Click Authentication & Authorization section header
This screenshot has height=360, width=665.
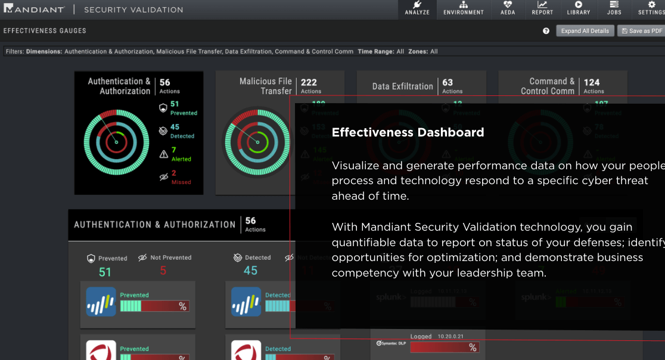154,225
